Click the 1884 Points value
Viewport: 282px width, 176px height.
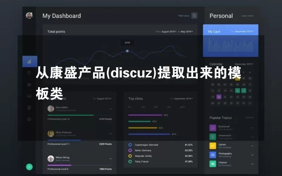point(105,169)
